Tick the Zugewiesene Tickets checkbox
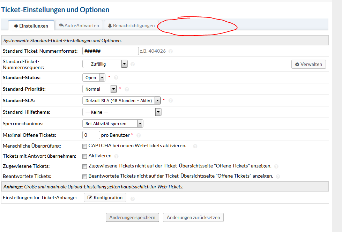The width and height of the screenshot is (342, 232). tap(84, 167)
